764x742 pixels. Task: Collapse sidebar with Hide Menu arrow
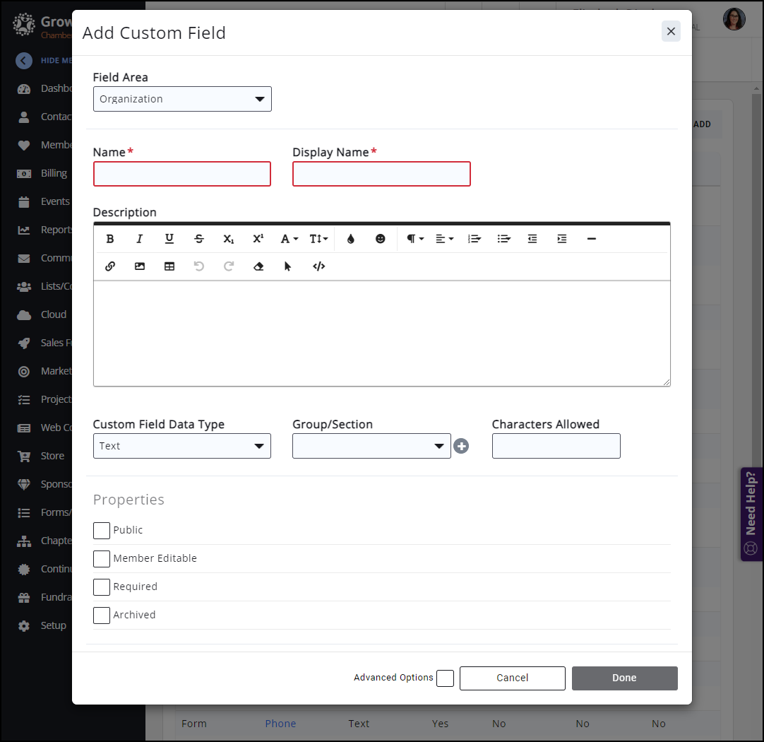click(24, 61)
